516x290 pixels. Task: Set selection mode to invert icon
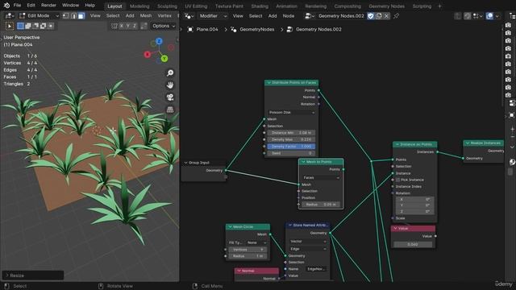[x=43, y=26]
